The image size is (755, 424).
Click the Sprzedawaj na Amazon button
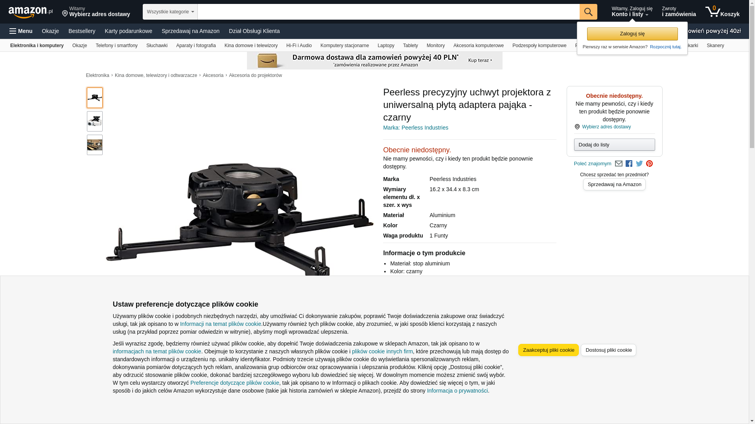click(x=614, y=185)
